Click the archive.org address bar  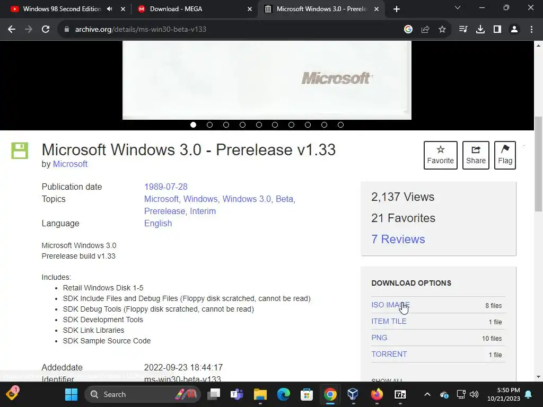(x=229, y=30)
